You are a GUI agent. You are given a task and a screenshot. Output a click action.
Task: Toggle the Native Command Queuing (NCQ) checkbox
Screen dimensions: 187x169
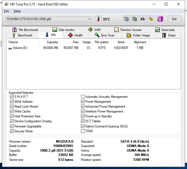[83, 126]
